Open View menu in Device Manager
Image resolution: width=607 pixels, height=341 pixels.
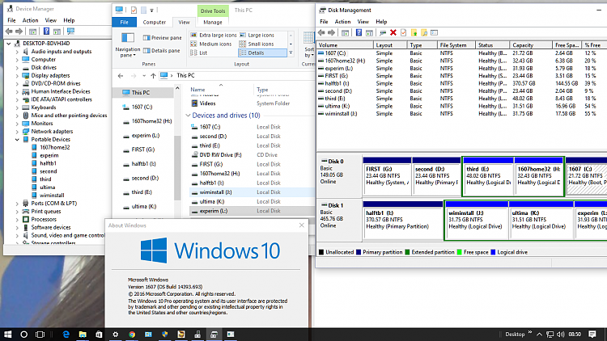(x=50, y=20)
